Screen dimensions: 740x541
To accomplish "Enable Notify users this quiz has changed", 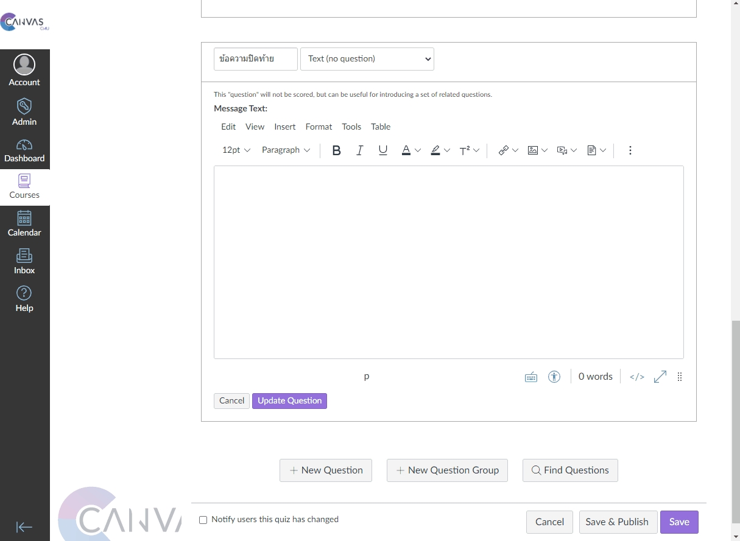I will coord(203,520).
